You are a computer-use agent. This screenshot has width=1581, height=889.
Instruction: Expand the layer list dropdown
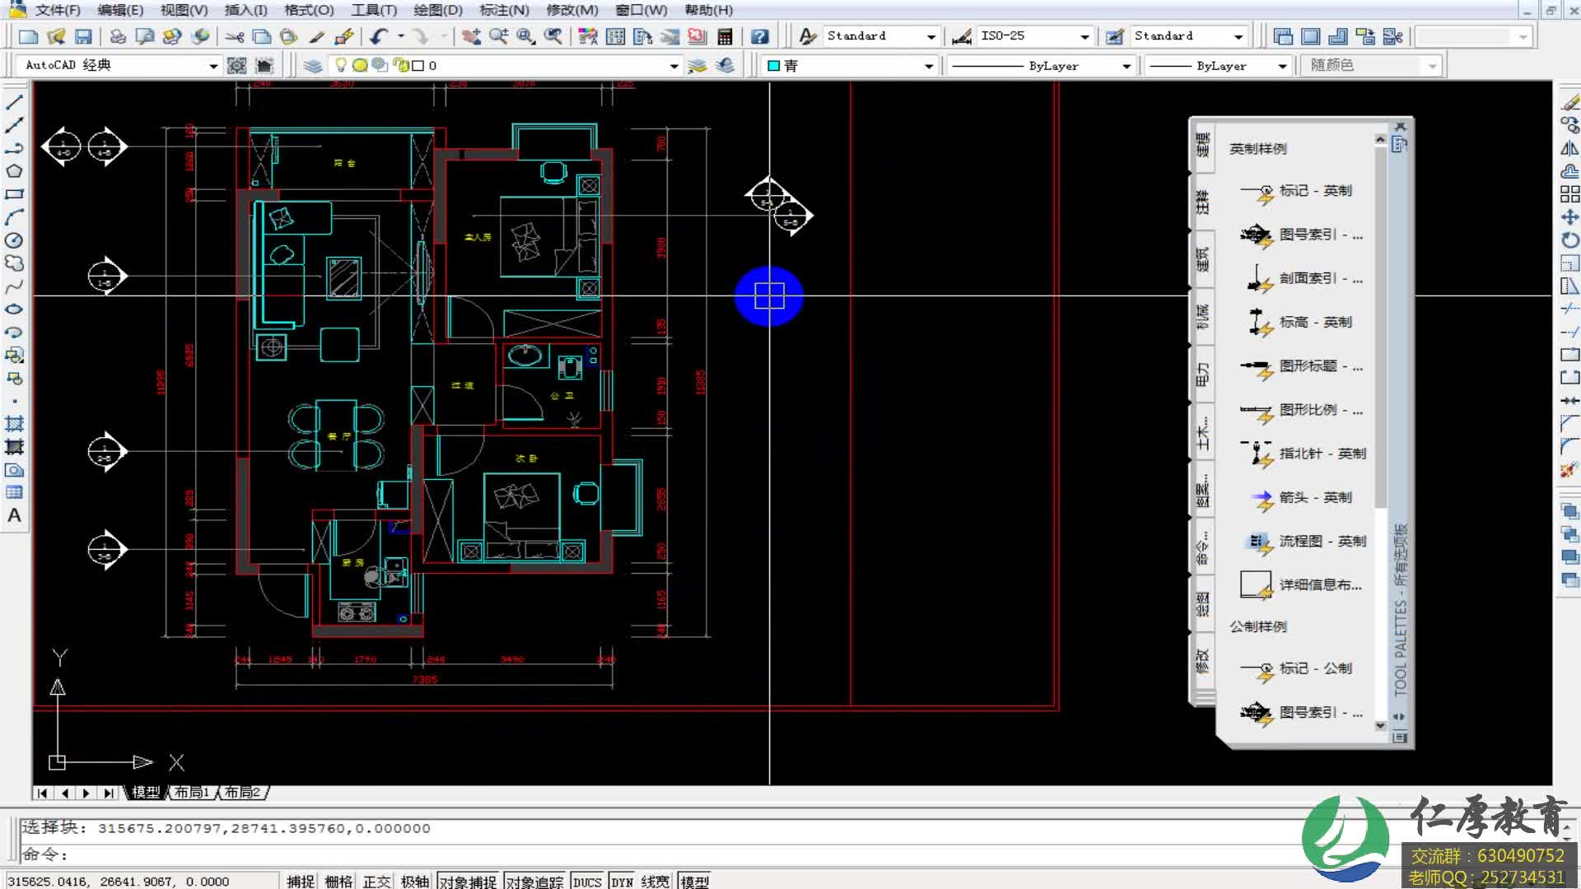click(674, 66)
